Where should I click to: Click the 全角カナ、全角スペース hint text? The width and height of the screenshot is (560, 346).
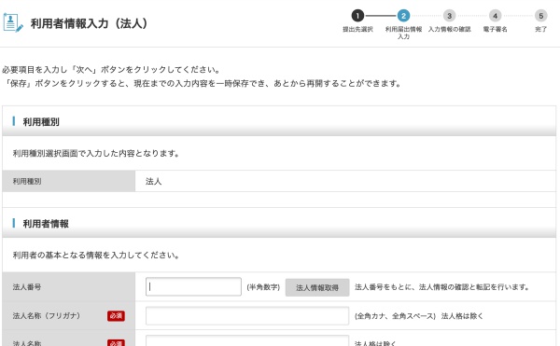coord(395,316)
